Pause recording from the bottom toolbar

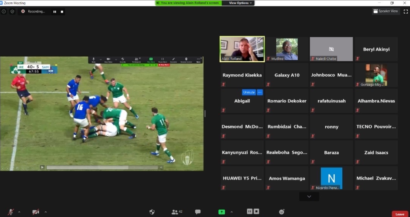coord(250,211)
